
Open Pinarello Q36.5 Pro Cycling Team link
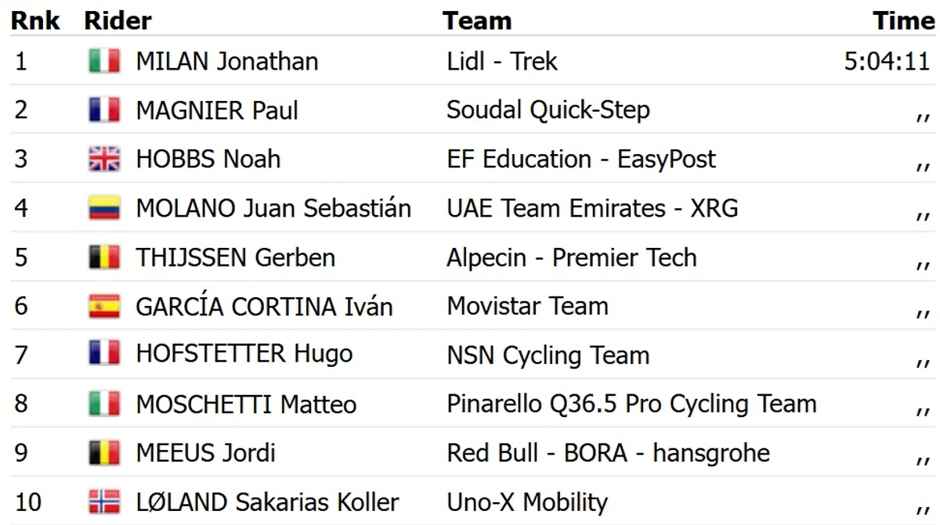pos(631,404)
